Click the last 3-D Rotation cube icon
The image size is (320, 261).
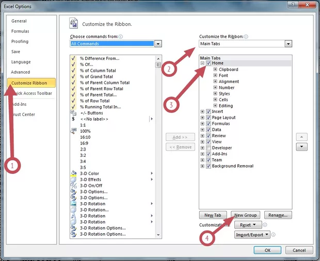click(73, 222)
